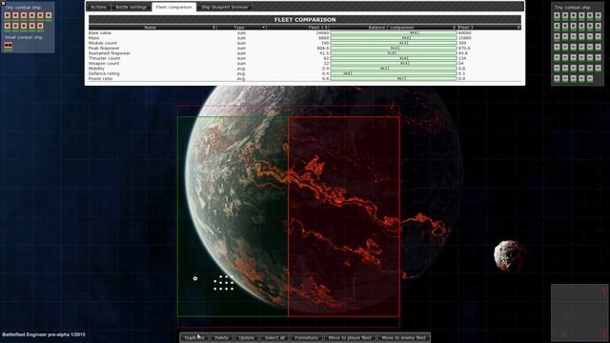The height and width of the screenshot is (343, 610).
Task: Click the Base value balance bar
Action: [x=394, y=33]
